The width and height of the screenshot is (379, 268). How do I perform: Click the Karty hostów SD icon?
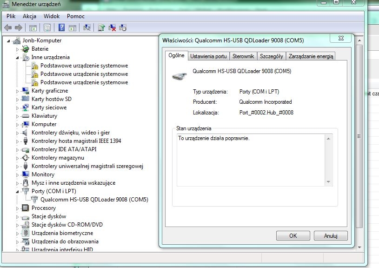tap(26, 99)
